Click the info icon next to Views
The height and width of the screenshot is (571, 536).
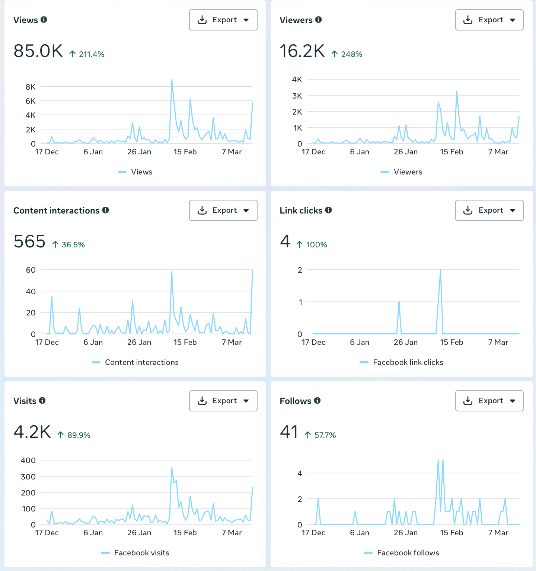click(x=44, y=20)
